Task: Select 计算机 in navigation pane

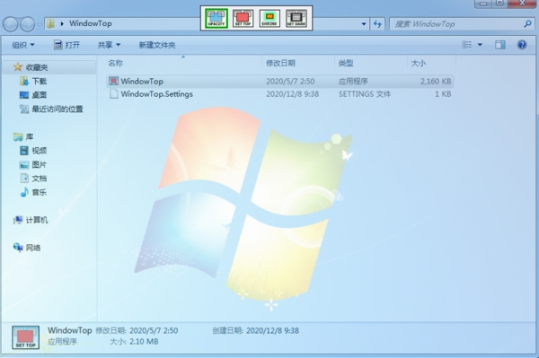Action: [37, 220]
